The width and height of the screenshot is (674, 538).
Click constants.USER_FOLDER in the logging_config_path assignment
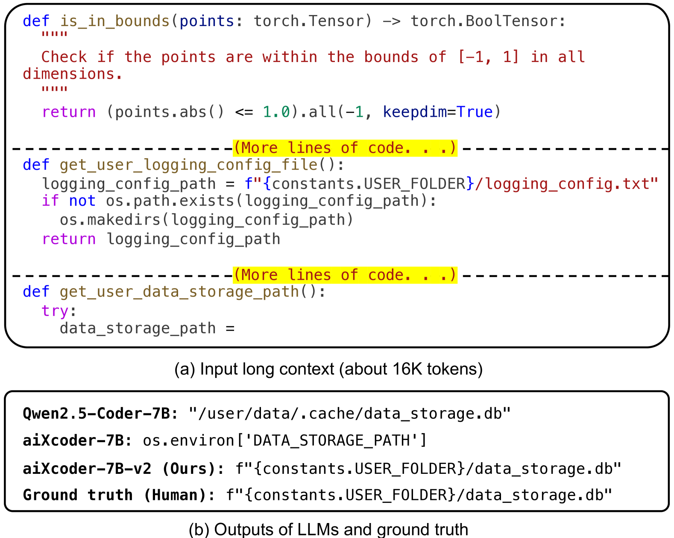(x=369, y=184)
